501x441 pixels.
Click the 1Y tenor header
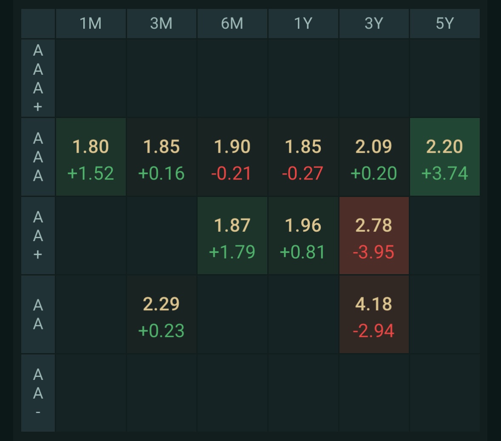(303, 23)
